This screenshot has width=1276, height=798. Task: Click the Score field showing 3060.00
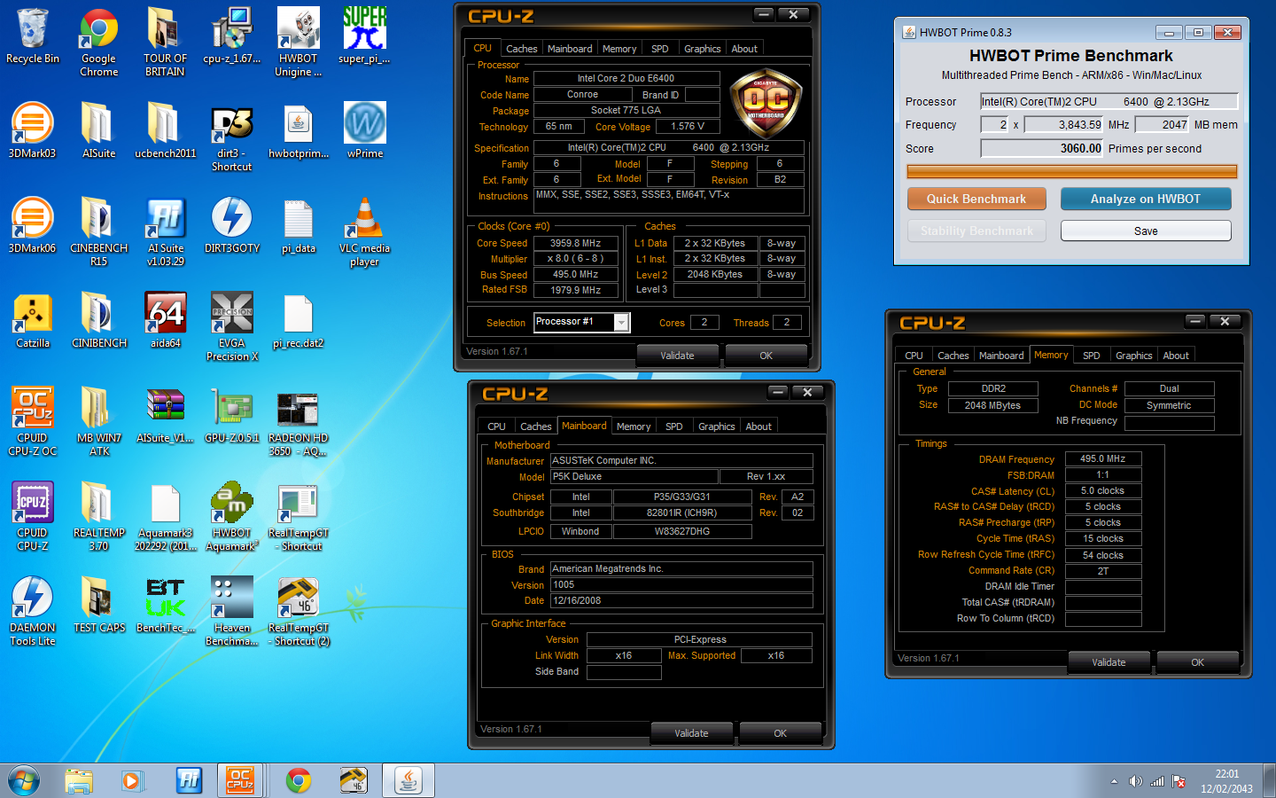pos(1041,149)
